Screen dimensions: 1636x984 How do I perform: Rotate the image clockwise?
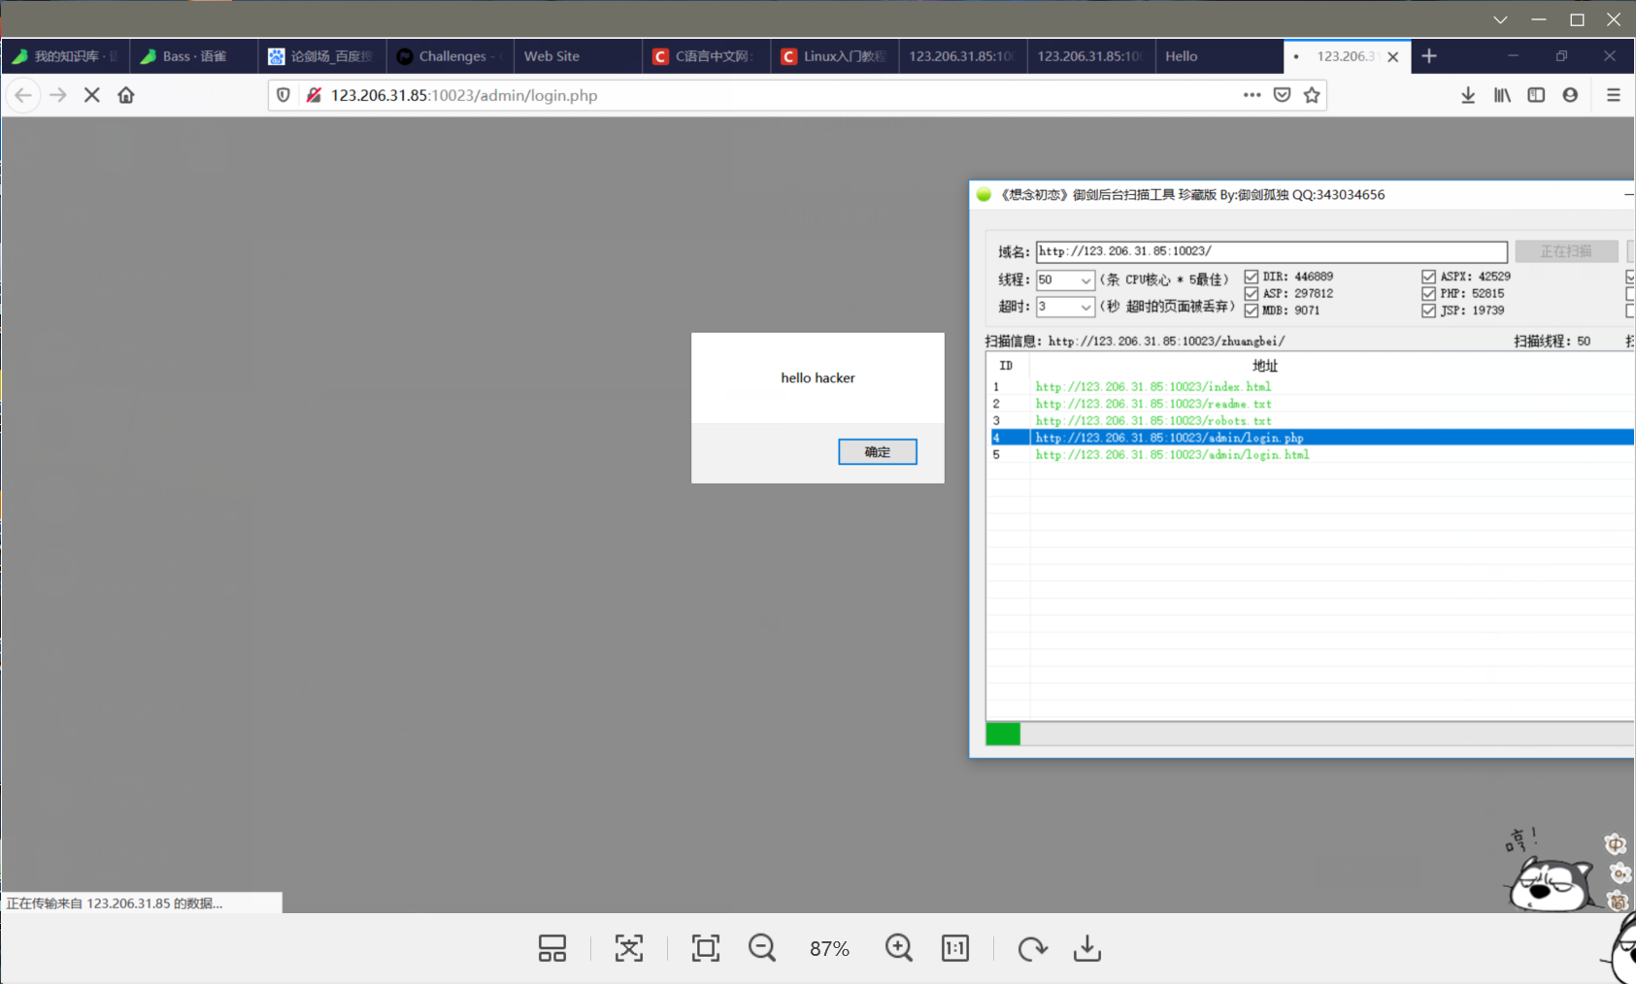[x=1032, y=948]
